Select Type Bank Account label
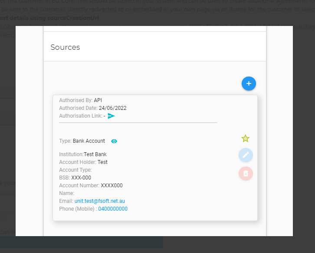The width and height of the screenshot is (315, 253). click(x=82, y=141)
